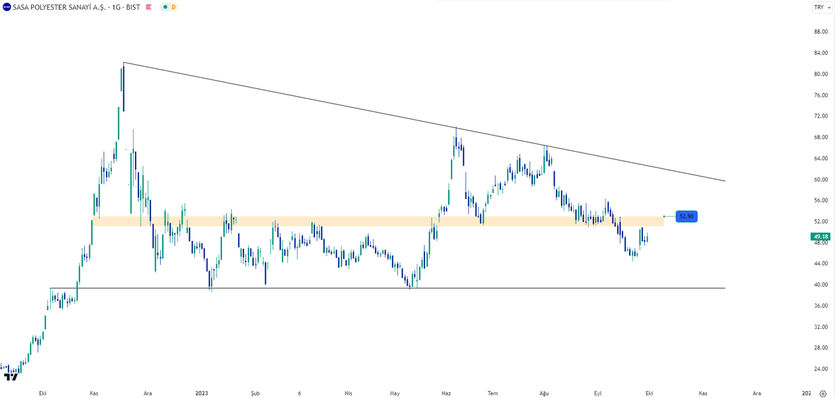This screenshot has width=835, height=398.
Task: Click the Ağu month label on time axis
Action: click(x=544, y=393)
